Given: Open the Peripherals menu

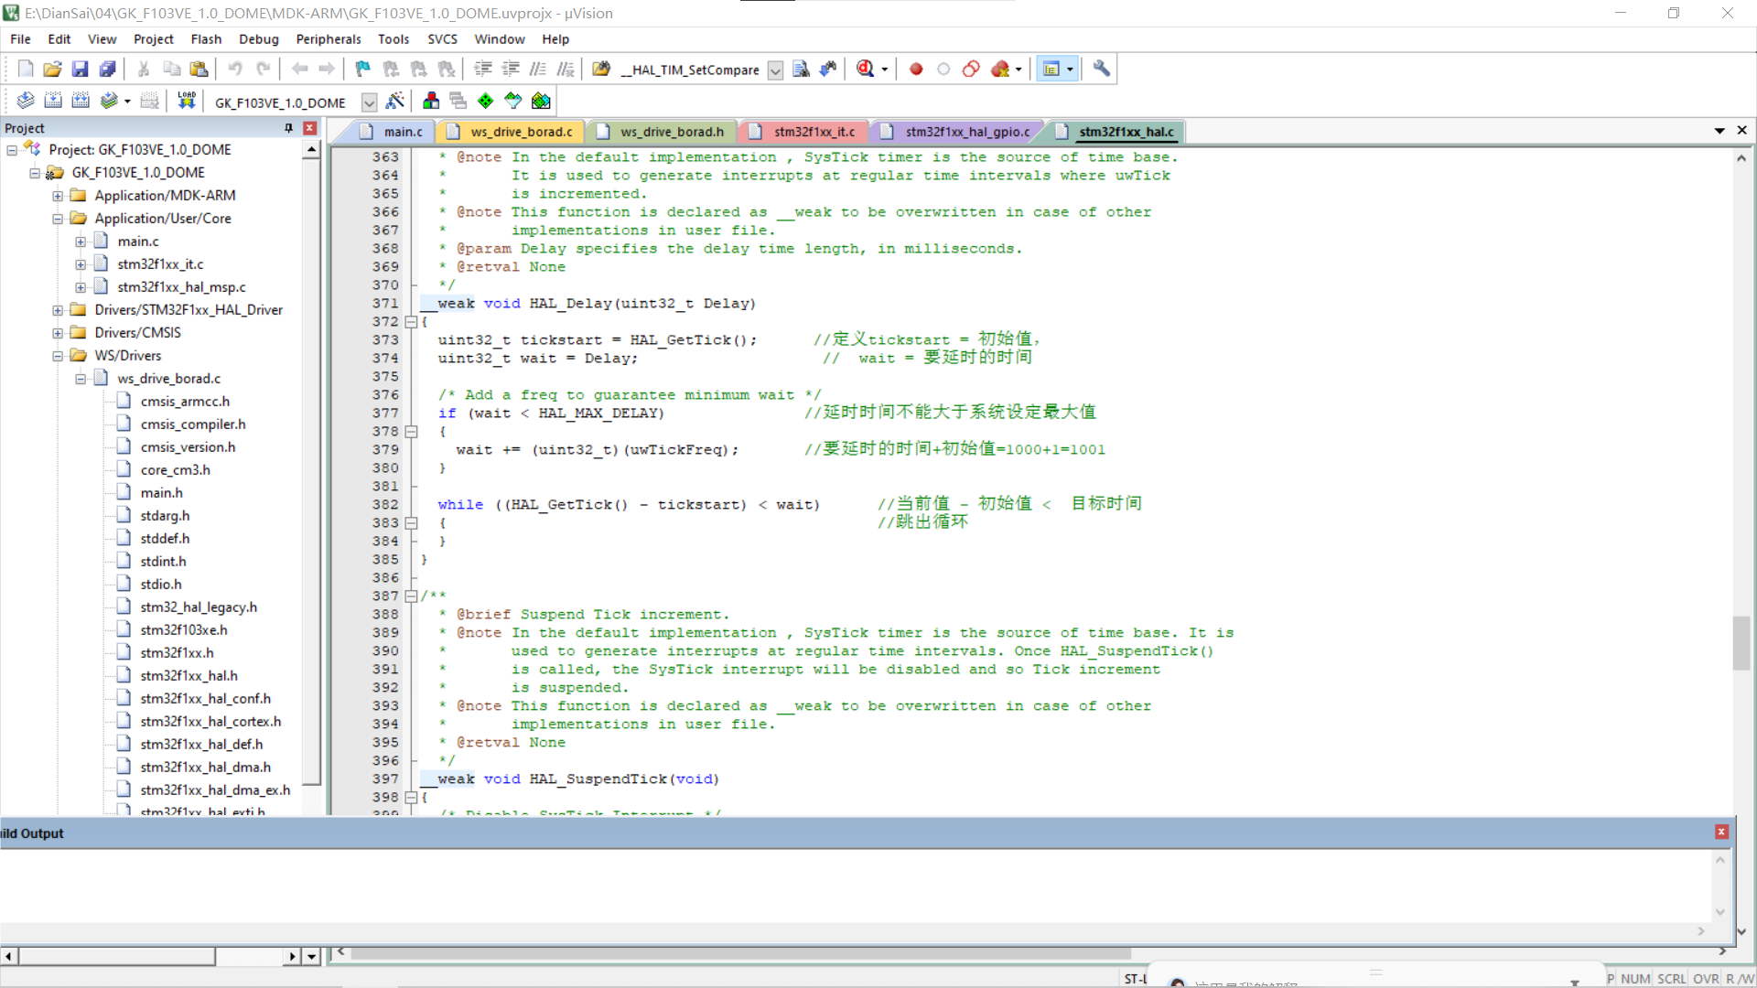Looking at the screenshot, I should (x=329, y=39).
